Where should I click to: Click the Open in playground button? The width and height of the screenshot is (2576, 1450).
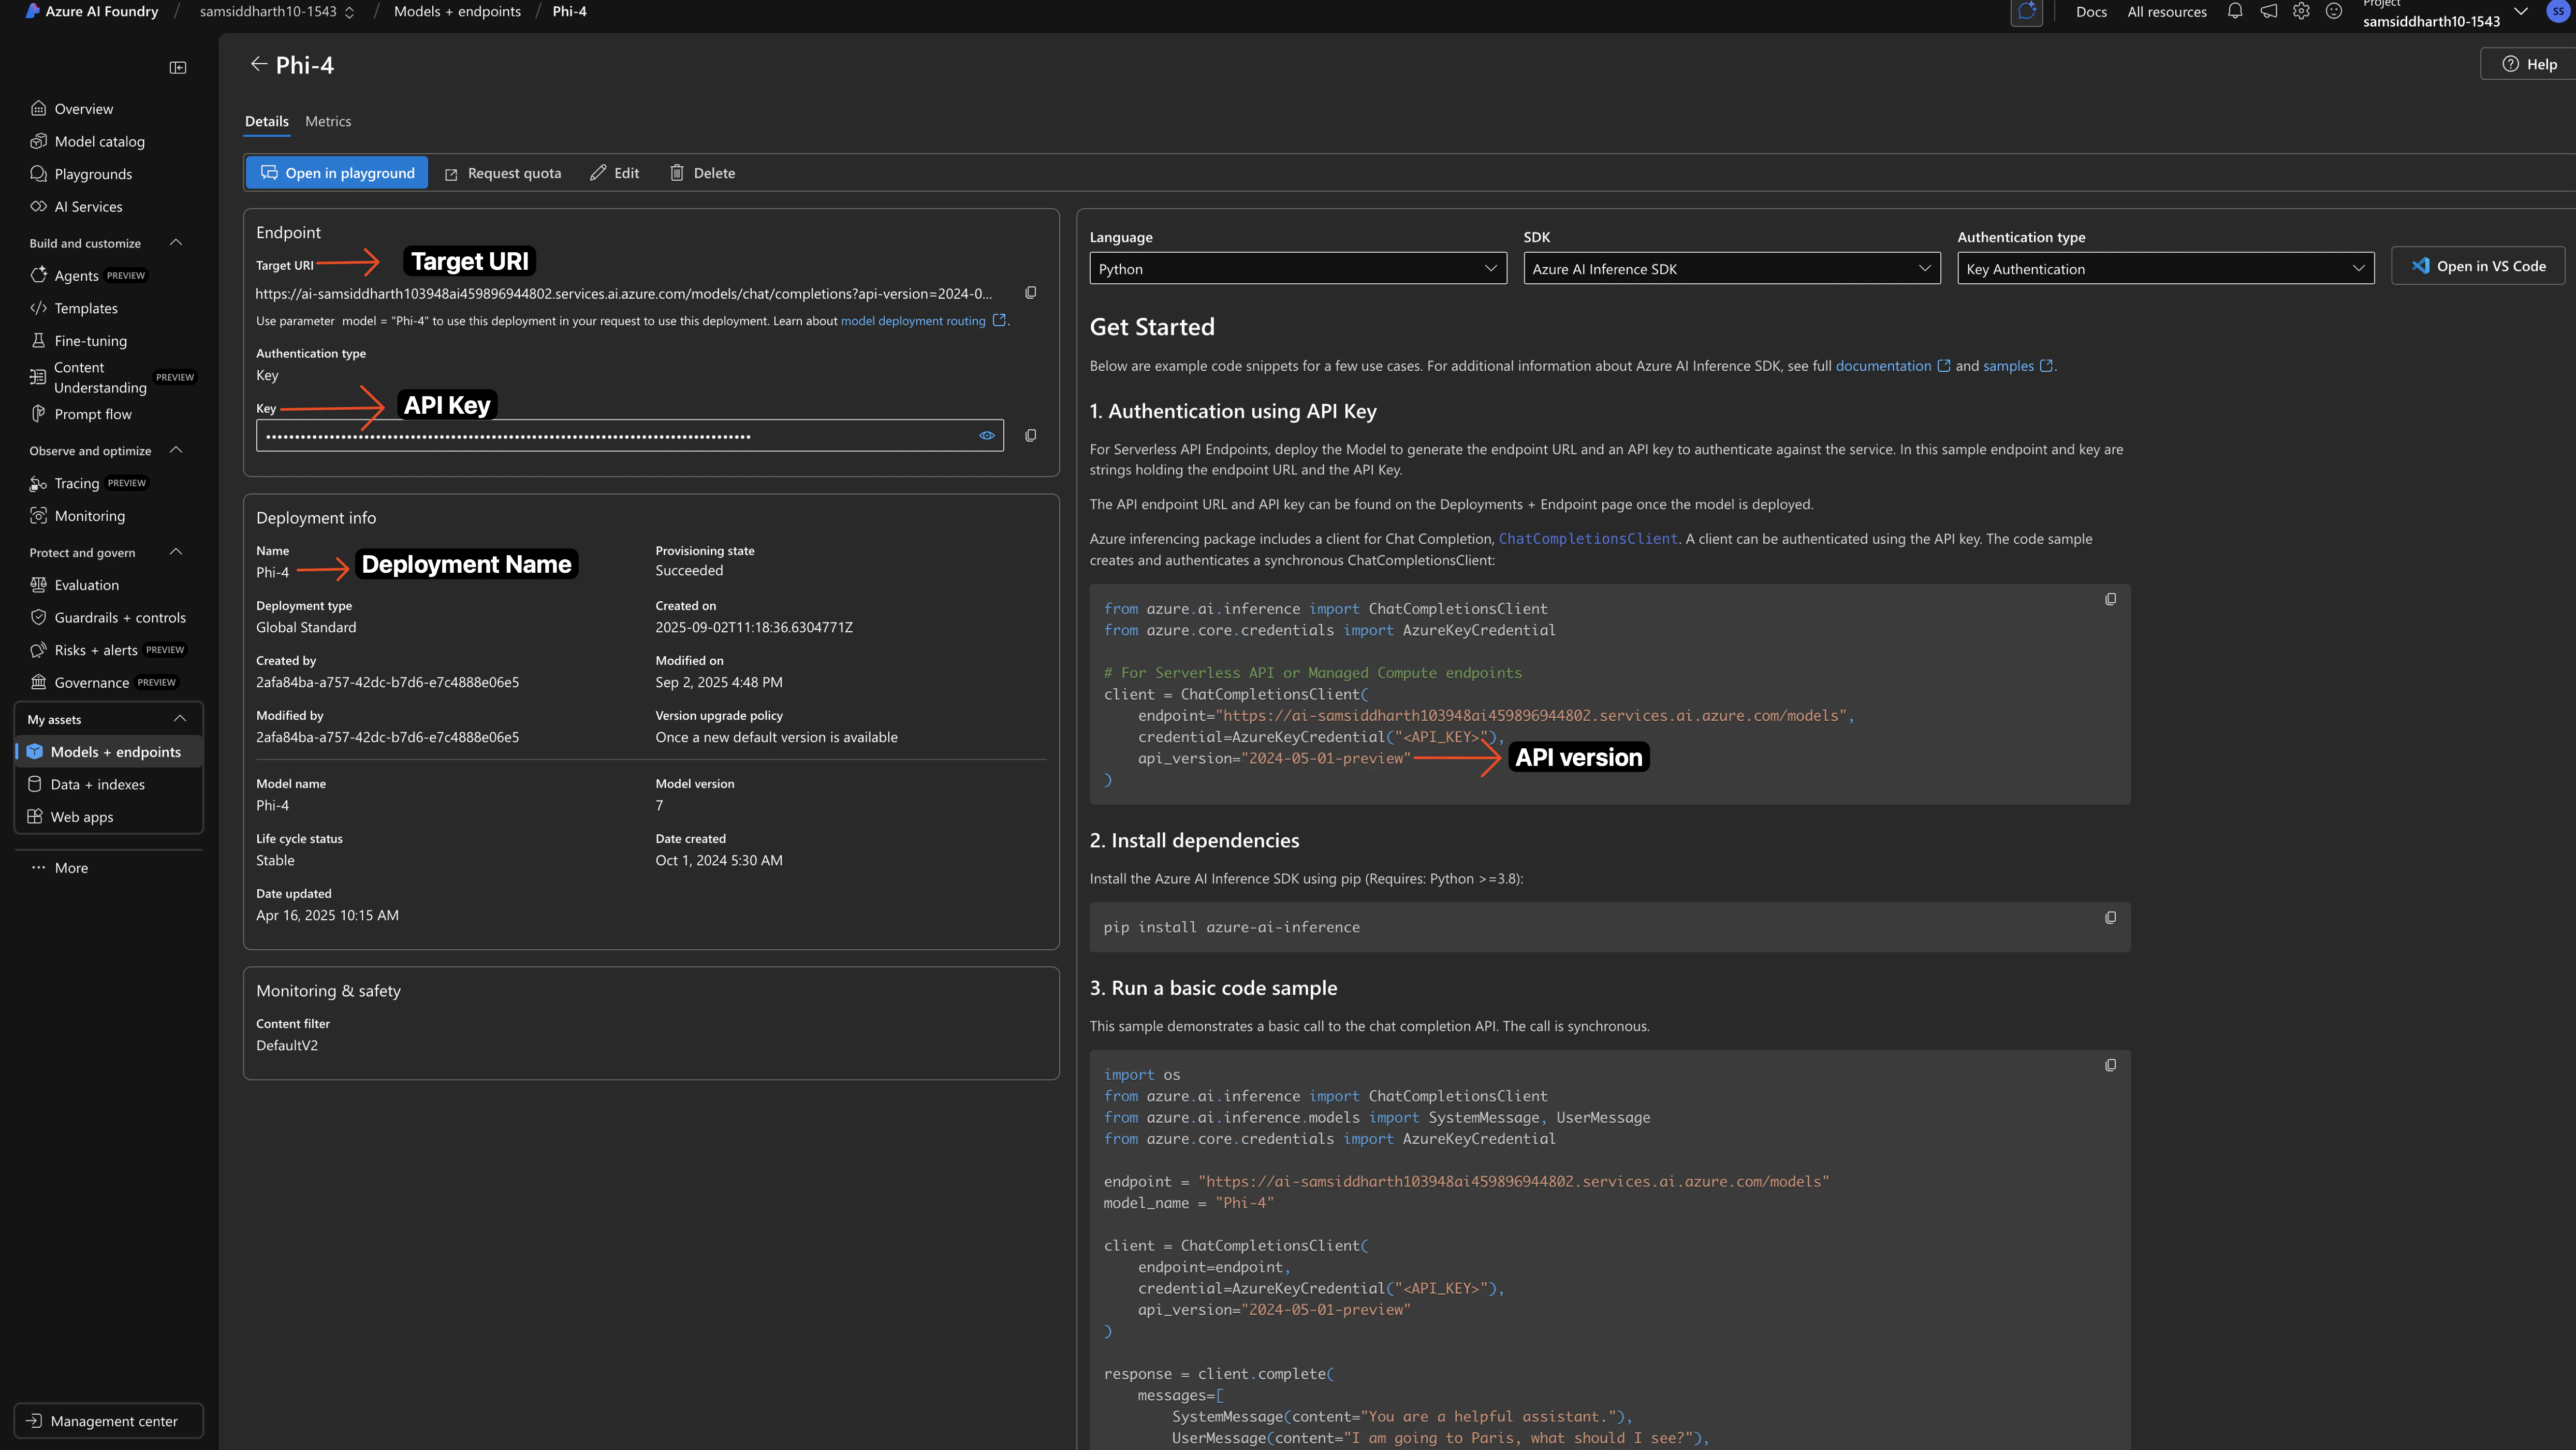(336, 172)
